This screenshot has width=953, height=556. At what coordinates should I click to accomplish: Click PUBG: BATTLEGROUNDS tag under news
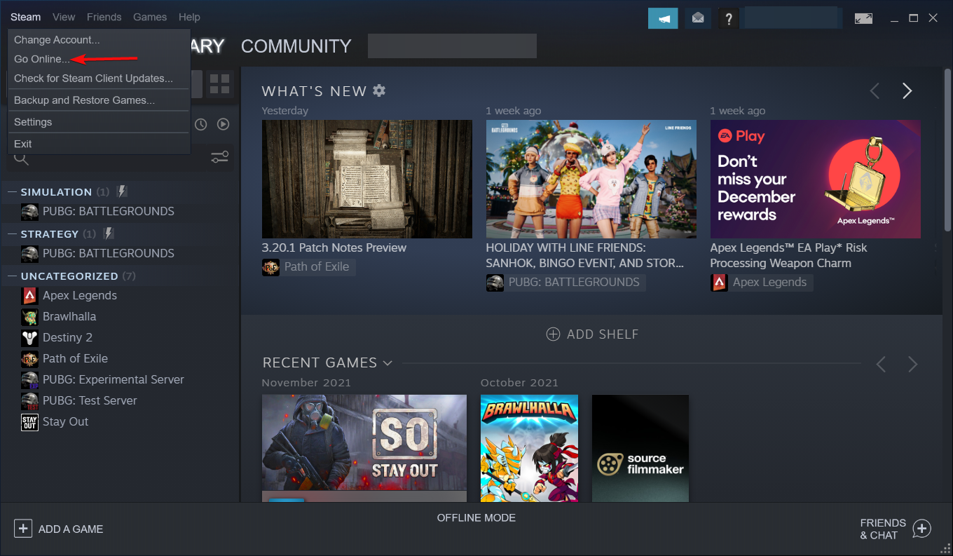[565, 283]
